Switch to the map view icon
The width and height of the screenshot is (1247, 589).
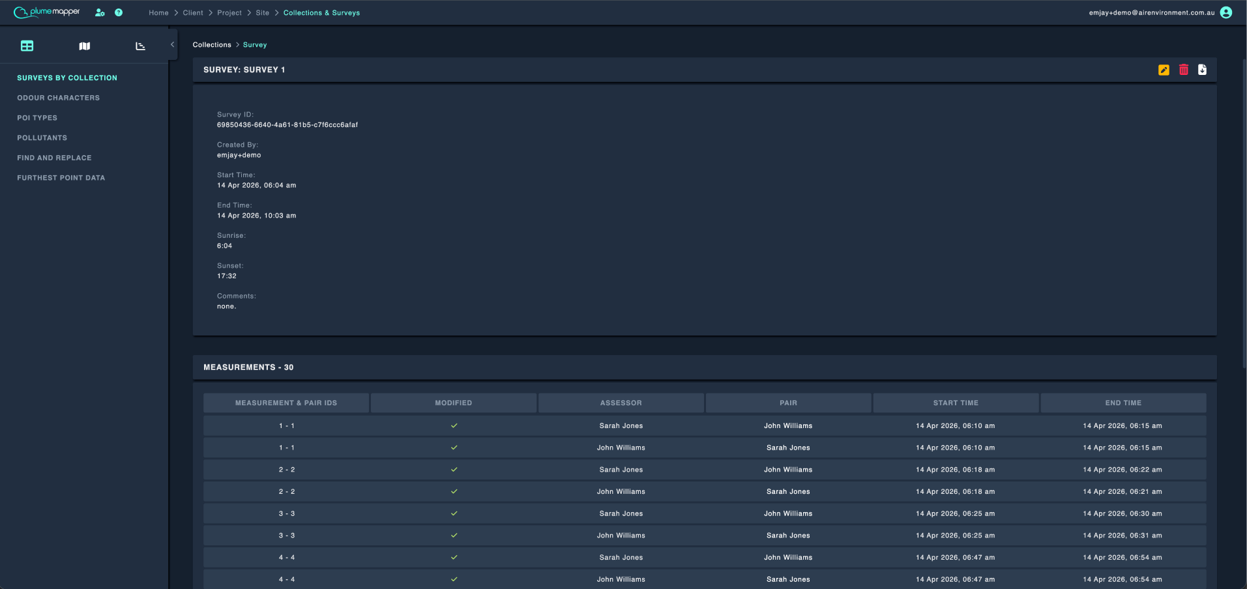85,46
